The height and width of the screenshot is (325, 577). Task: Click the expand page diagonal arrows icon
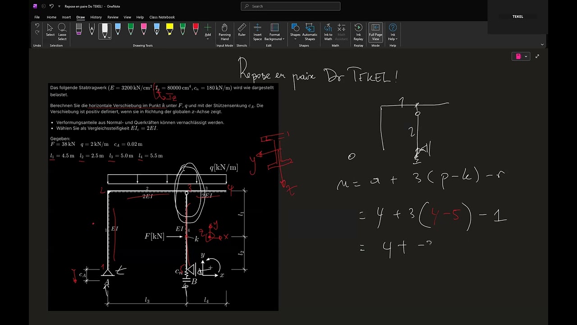537,56
